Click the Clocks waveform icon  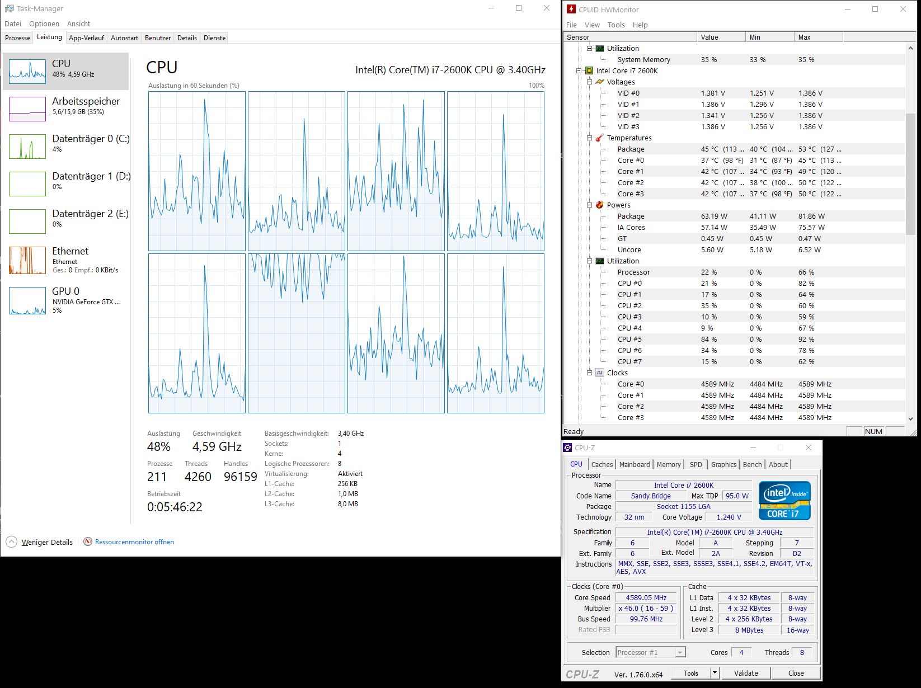600,373
